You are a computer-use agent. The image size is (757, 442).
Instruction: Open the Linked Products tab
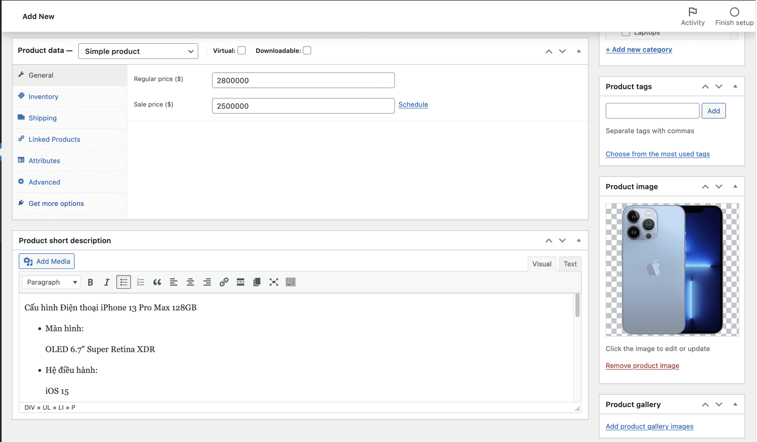point(70,139)
